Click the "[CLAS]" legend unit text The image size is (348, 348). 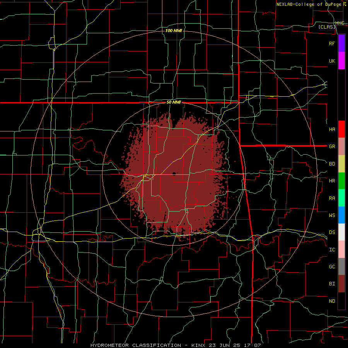click(x=327, y=27)
